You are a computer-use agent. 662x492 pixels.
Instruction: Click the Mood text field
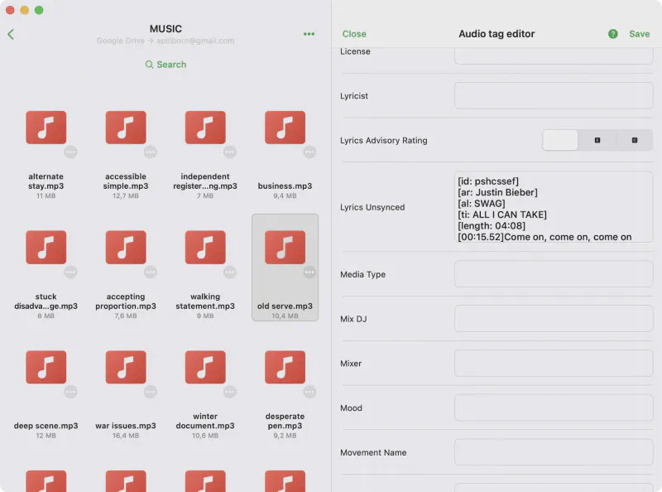pos(553,408)
